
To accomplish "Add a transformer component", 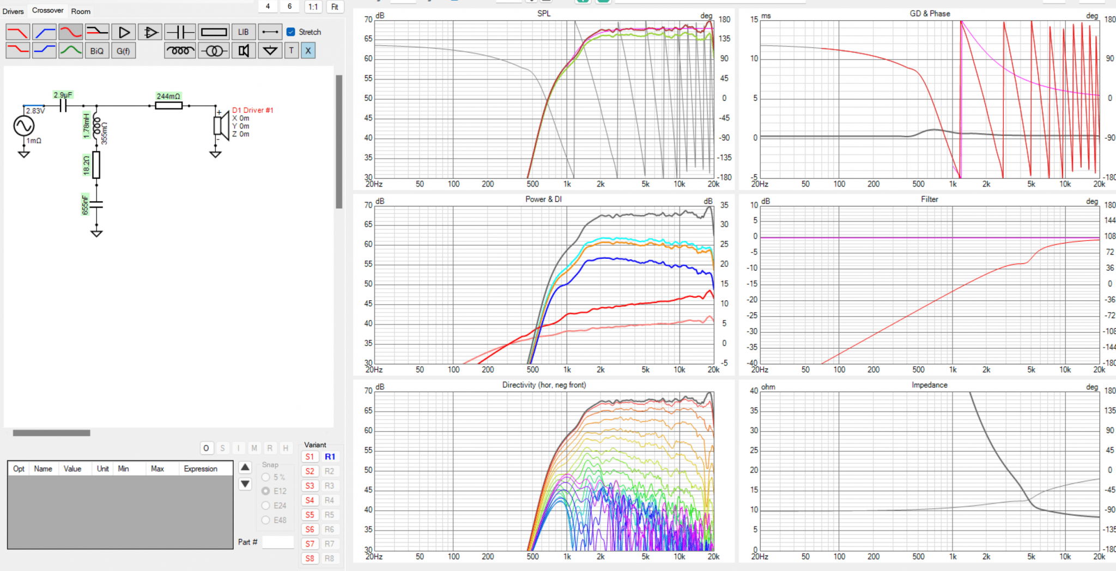I will point(214,51).
